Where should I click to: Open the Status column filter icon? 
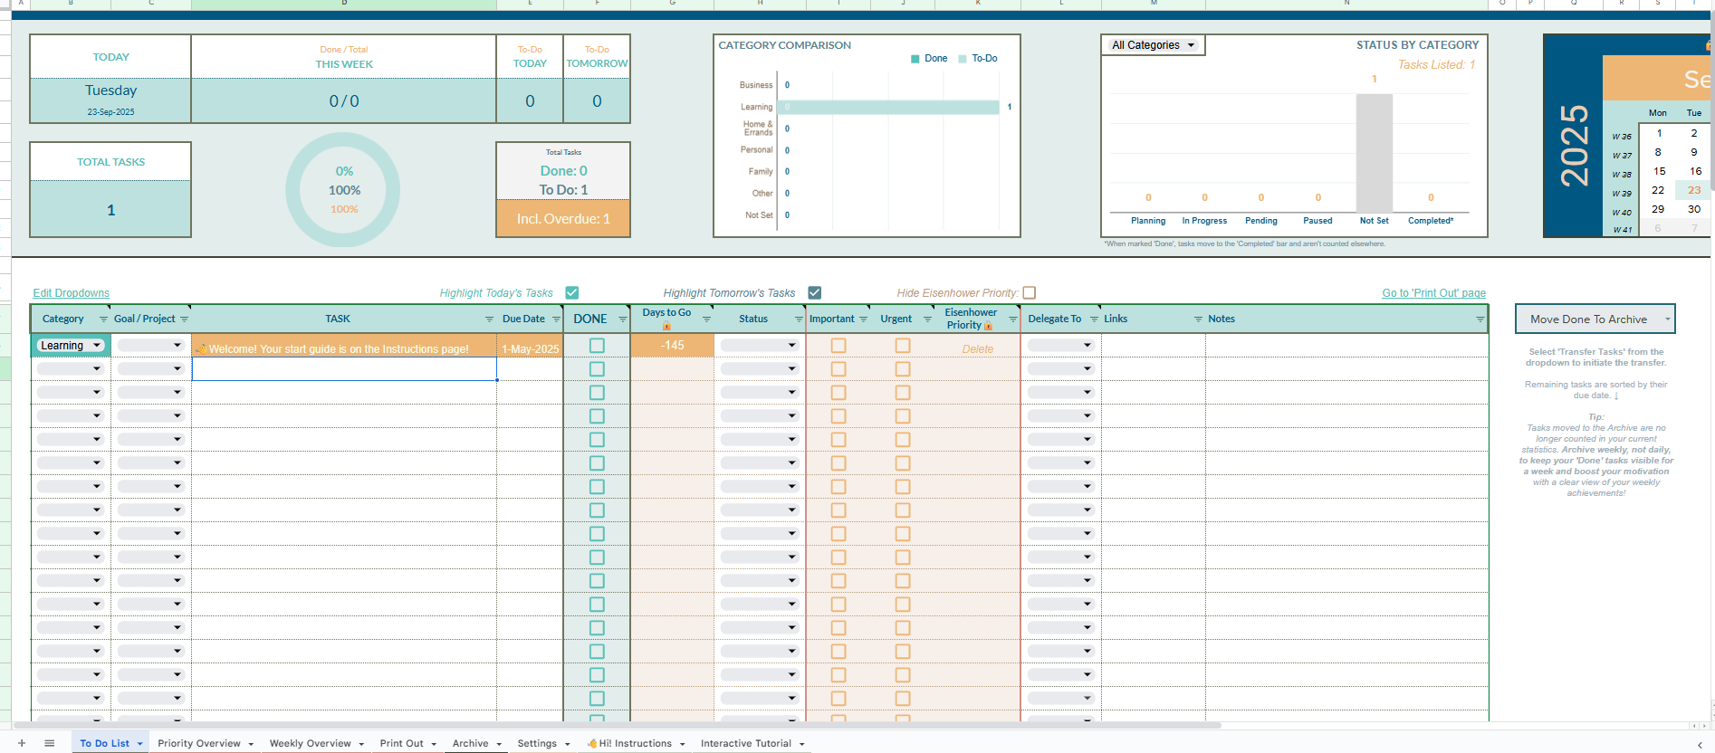(x=799, y=319)
